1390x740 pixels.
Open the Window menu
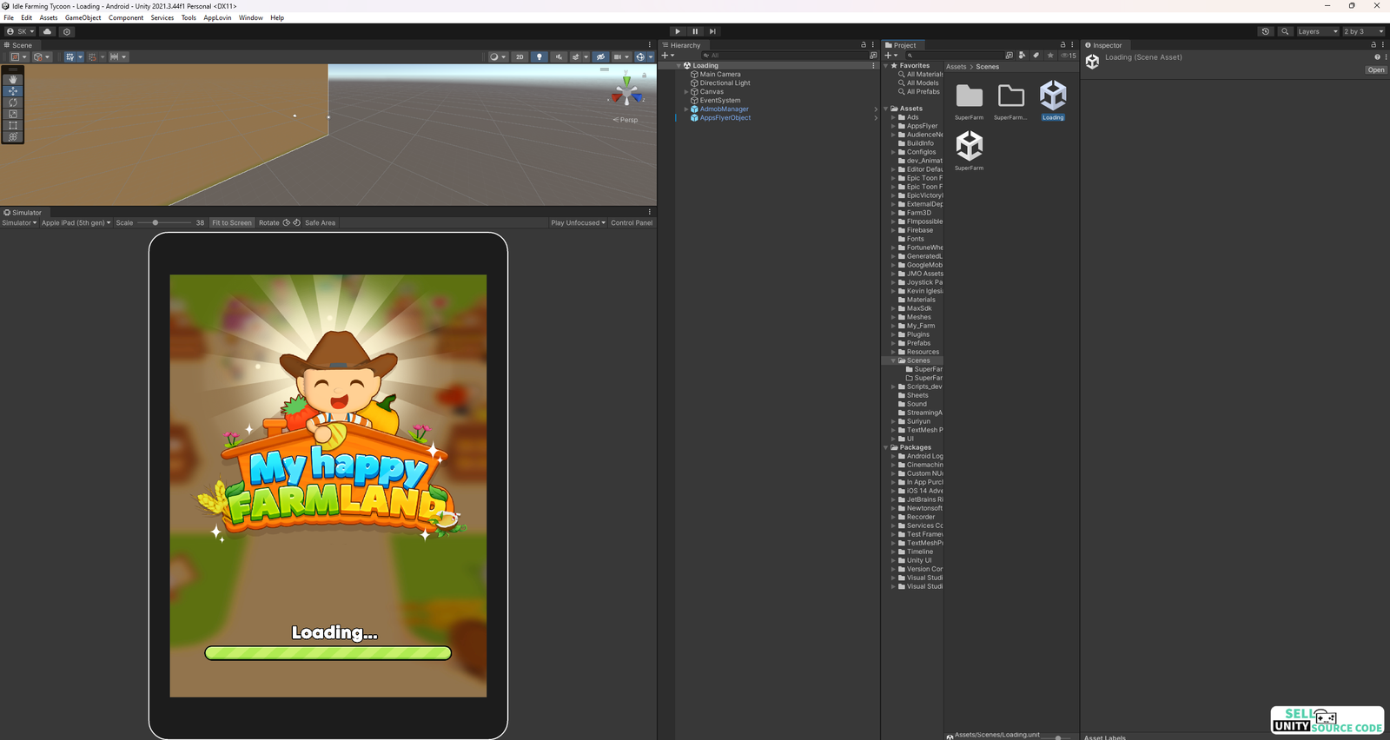coord(251,17)
